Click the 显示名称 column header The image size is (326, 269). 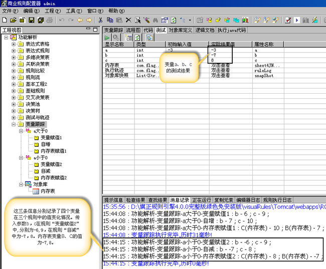[x=118, y=44]
